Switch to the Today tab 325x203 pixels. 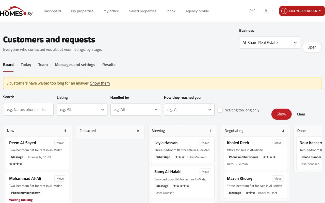(x=26, y=65)
